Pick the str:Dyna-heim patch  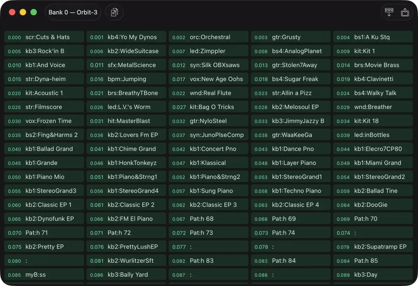[x=44, y=79]
